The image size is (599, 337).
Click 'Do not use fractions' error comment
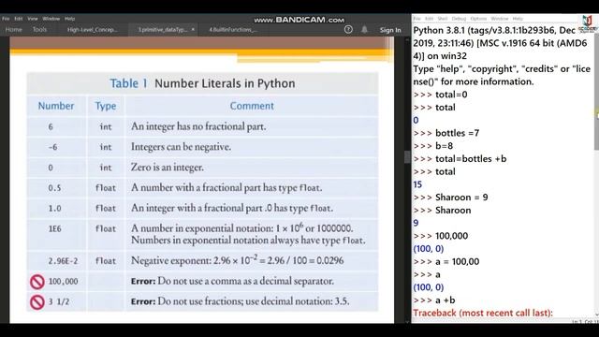[240, 301]
